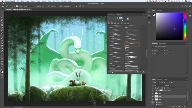Click the Brushes panel scrollbar
192x108 pixels.
click(x=146, y=53)
